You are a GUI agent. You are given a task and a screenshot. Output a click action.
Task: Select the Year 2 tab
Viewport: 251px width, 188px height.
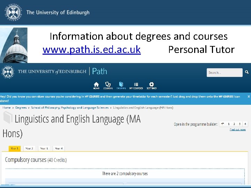(x=29, y=148)
